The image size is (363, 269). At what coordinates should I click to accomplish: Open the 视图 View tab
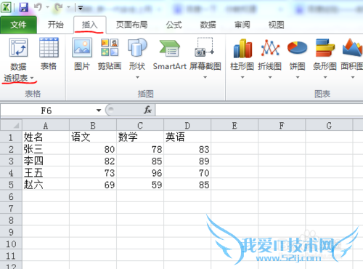coord(276,25)
